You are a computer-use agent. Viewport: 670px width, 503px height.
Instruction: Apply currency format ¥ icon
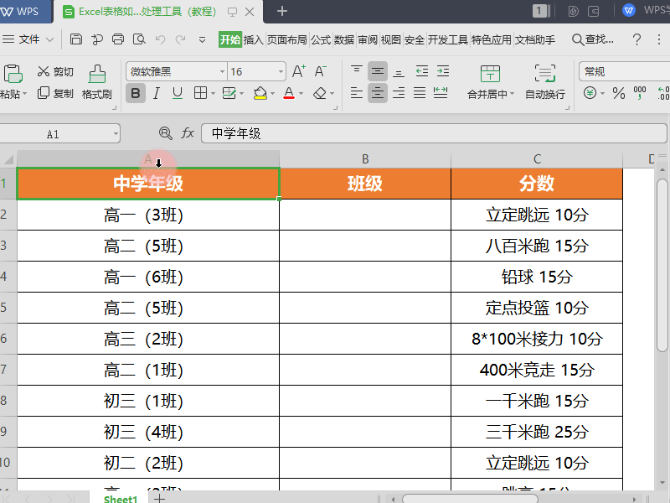[590, 93]
